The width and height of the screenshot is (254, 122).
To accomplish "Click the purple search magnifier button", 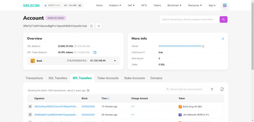I will point(224,19).
